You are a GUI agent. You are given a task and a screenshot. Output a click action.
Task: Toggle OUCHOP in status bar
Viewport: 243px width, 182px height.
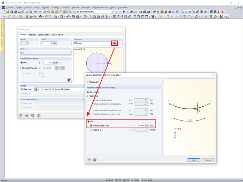point(135,180)
